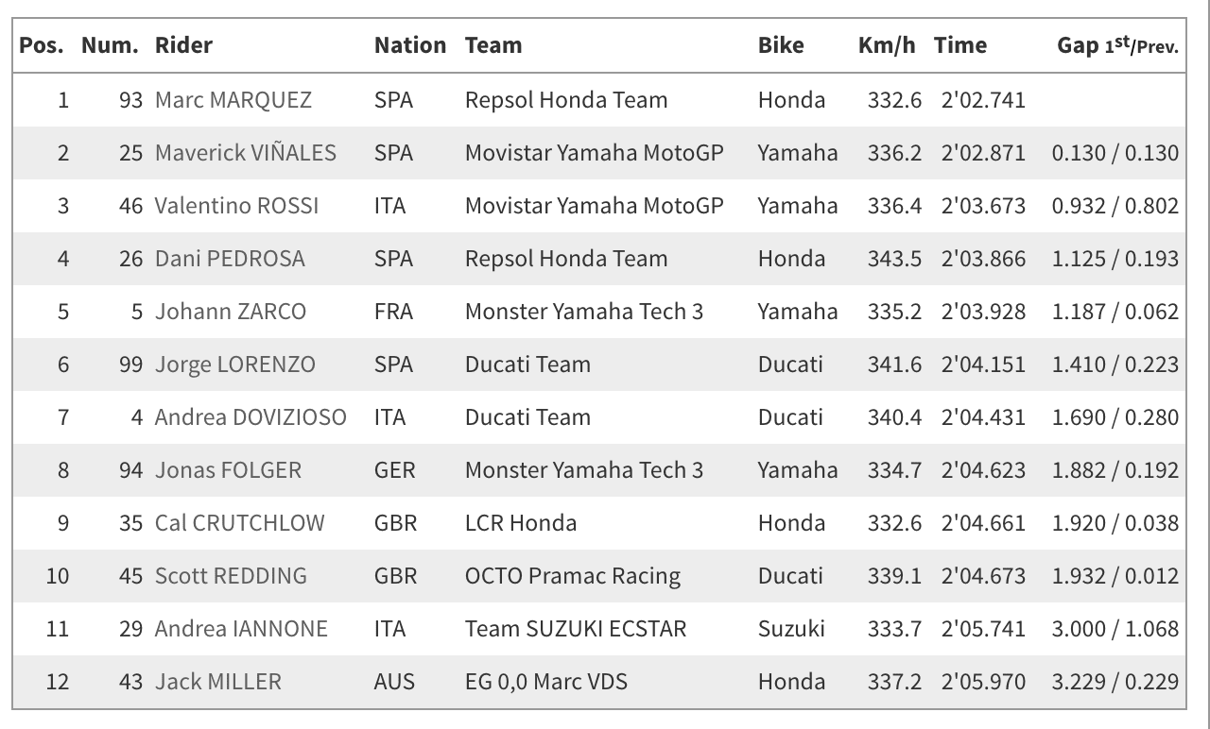Select the Rider column header
The image size is (1210, 729).
click(183, 45)
